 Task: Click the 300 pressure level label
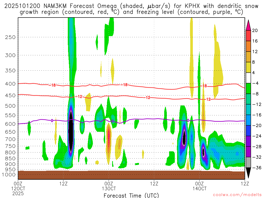click(10, 55)
